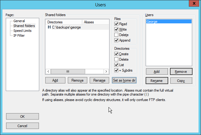This screenshot has height=135, width=201.
Task: Click Add under Shared folders
Action: [x=55, y=80]
